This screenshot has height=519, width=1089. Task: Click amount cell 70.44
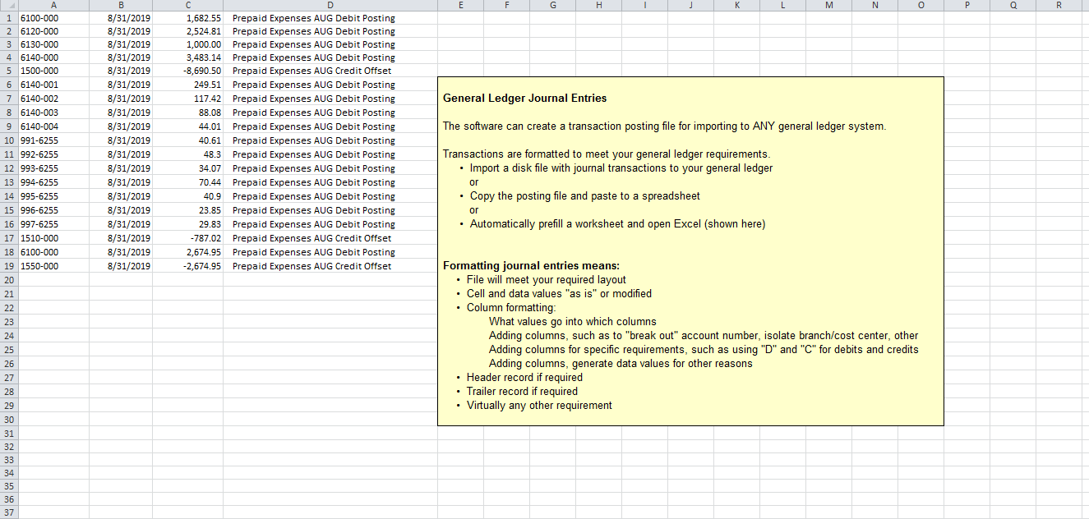188,182
